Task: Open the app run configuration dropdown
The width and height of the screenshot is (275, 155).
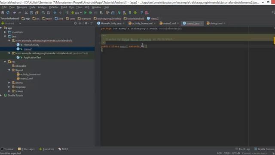Action: click(x=76, y=12)
